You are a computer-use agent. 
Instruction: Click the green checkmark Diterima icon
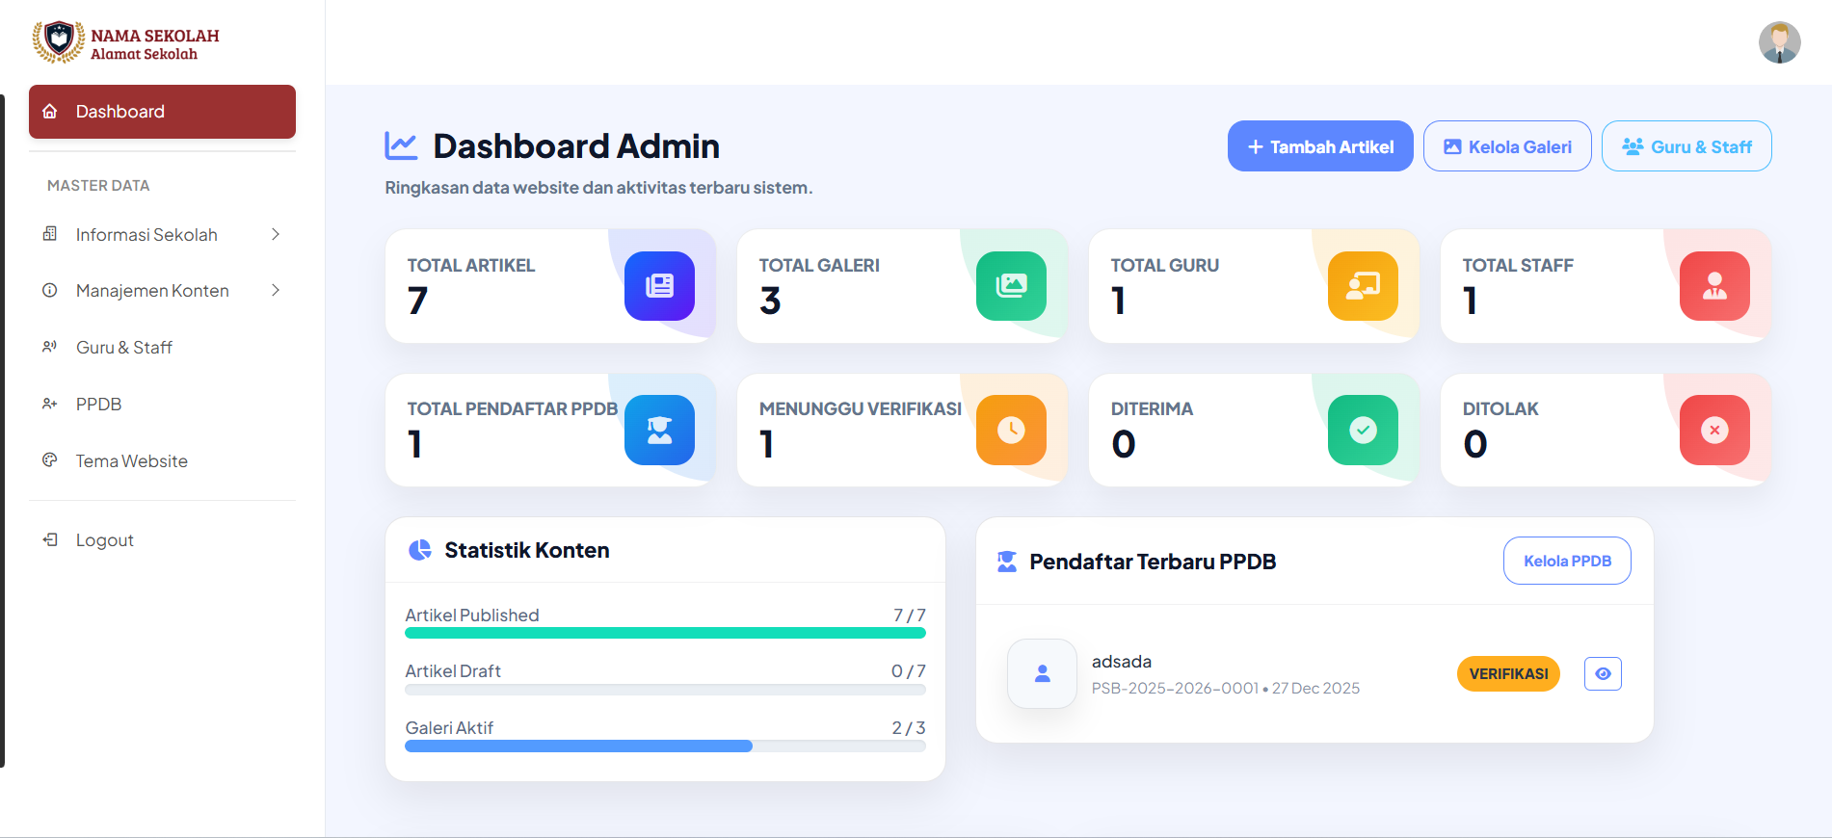click(x=1363, y=430)
